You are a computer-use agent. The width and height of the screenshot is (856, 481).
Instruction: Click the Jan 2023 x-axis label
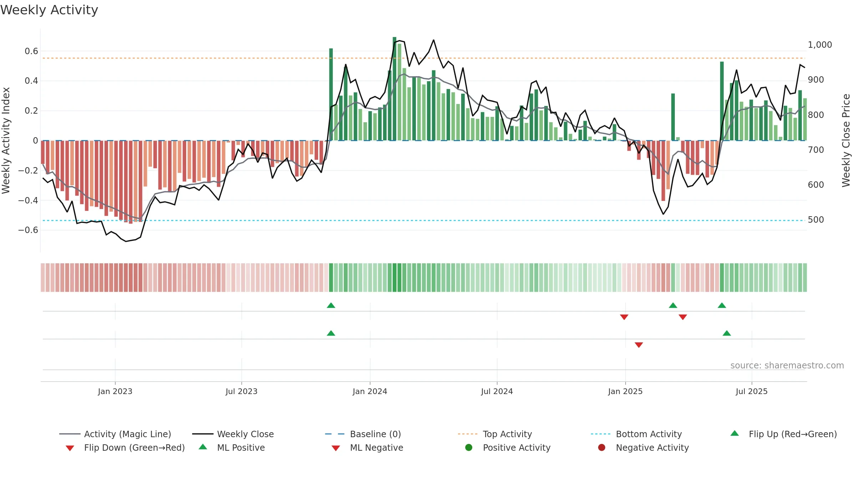(x=115, y=391)
